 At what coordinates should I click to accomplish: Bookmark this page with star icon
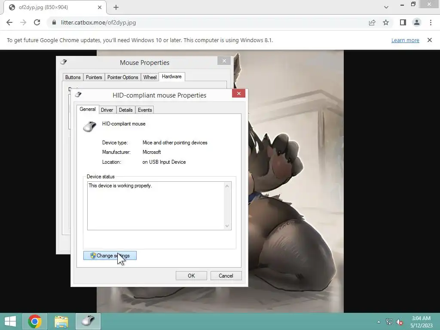(x=386, y=22)
